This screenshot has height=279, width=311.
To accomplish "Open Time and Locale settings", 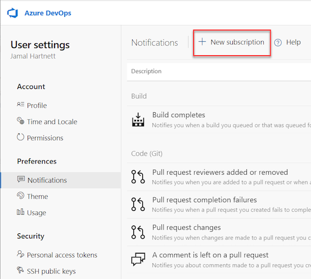I will click(52, 122).
